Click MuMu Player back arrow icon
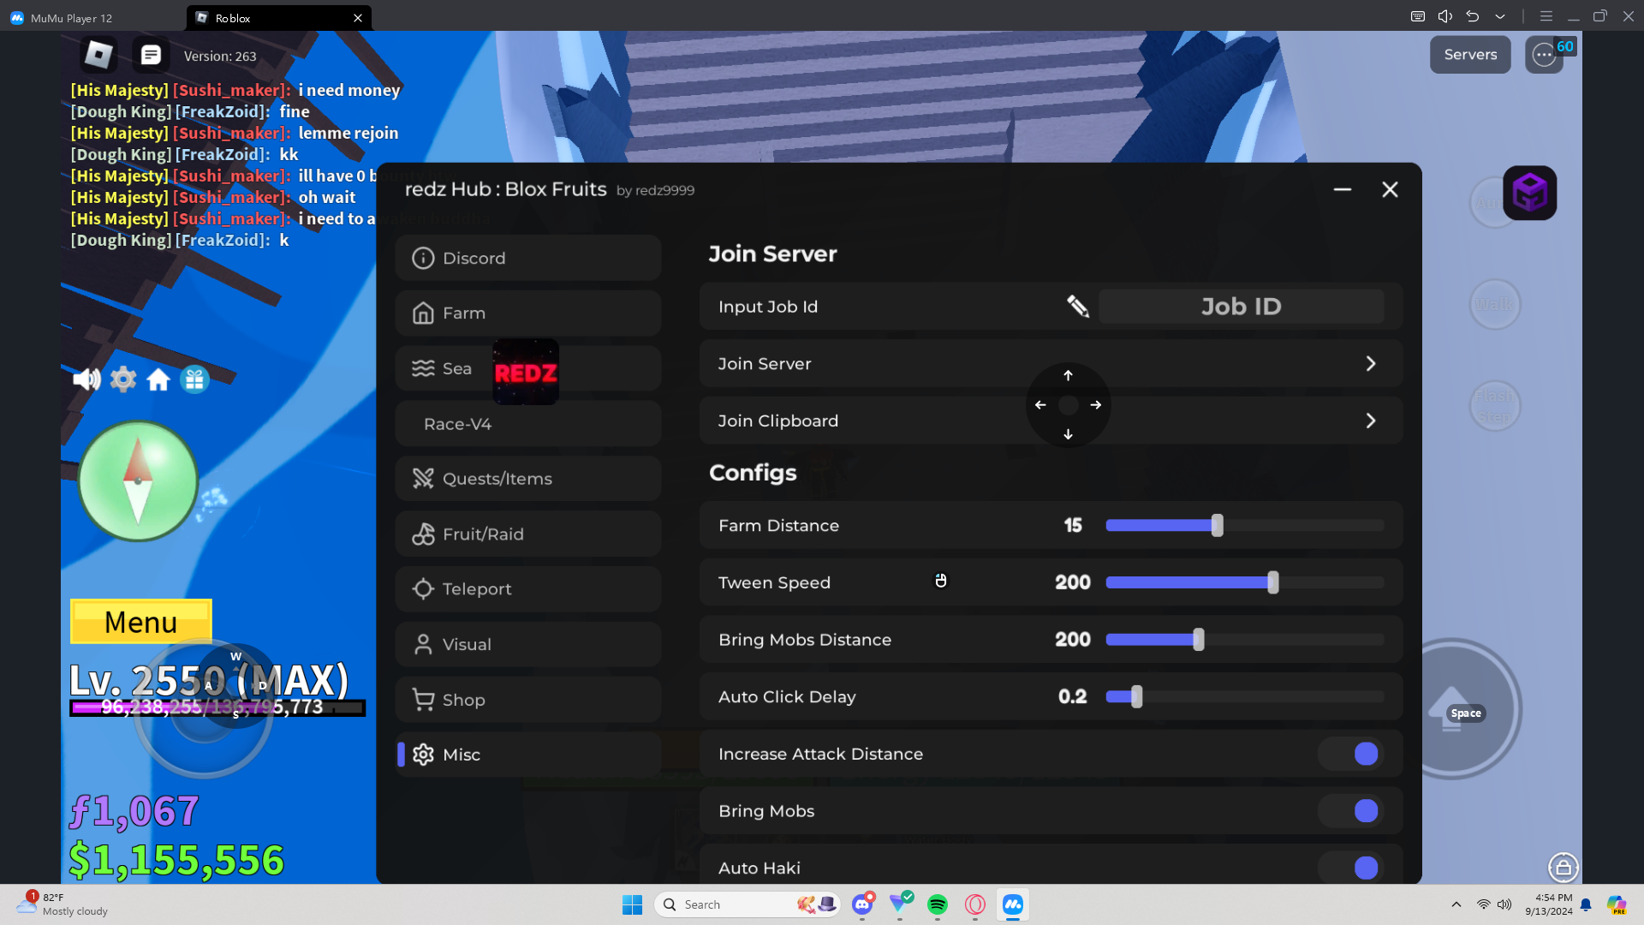1644x925 pixels. click(1473, 16)
